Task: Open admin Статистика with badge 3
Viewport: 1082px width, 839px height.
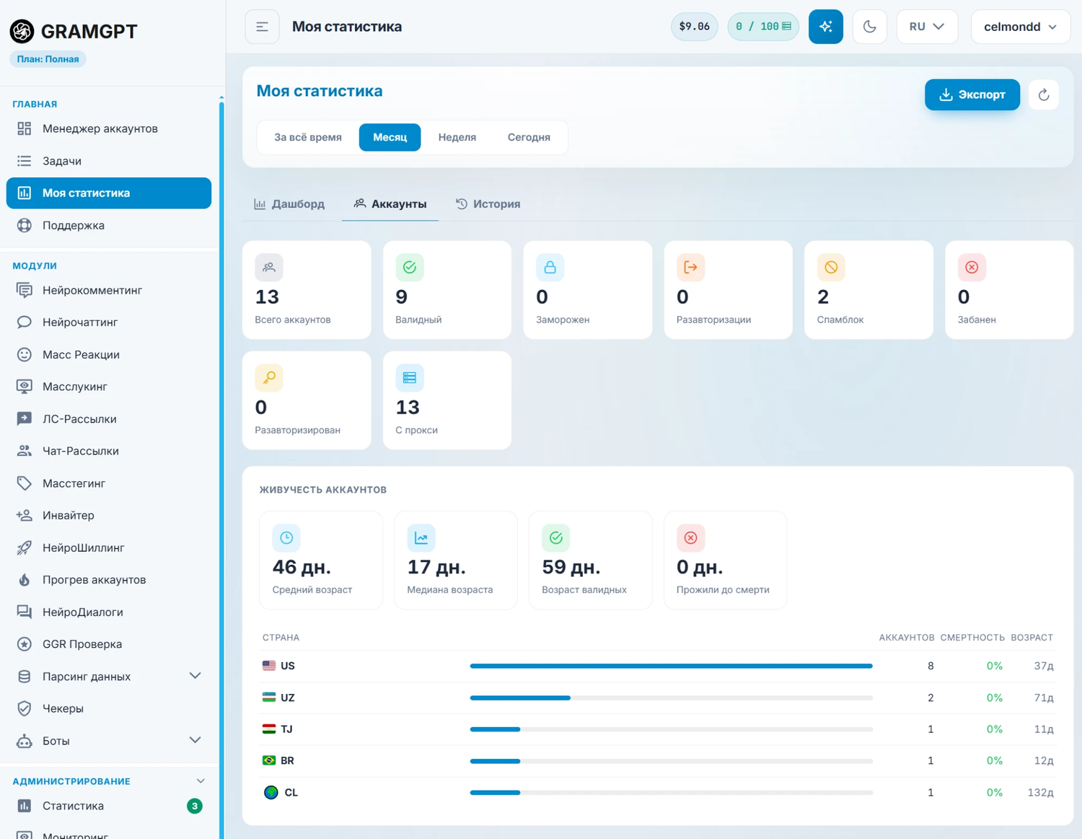Action: tap(109, 806)
